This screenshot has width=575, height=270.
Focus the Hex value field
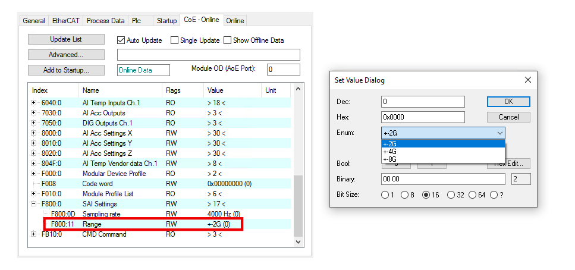click(x=423, y=117)
